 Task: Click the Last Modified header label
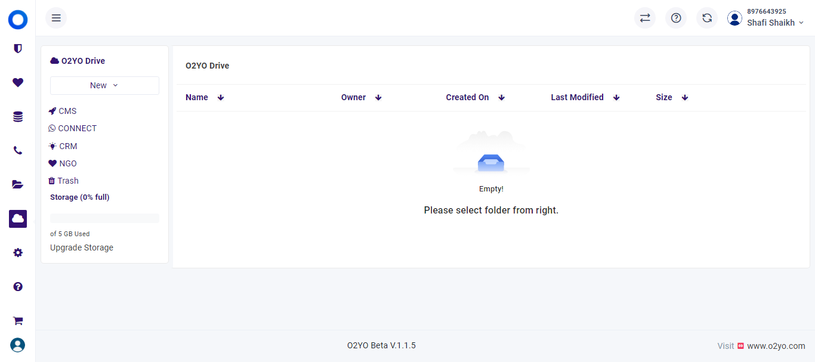click(x=577, y=97)
